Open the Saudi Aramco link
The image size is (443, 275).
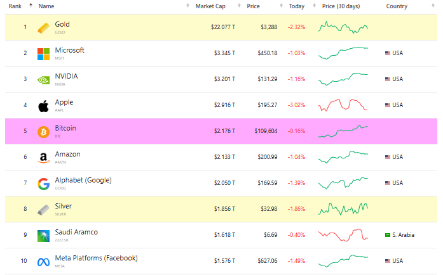tap(76, 232)
